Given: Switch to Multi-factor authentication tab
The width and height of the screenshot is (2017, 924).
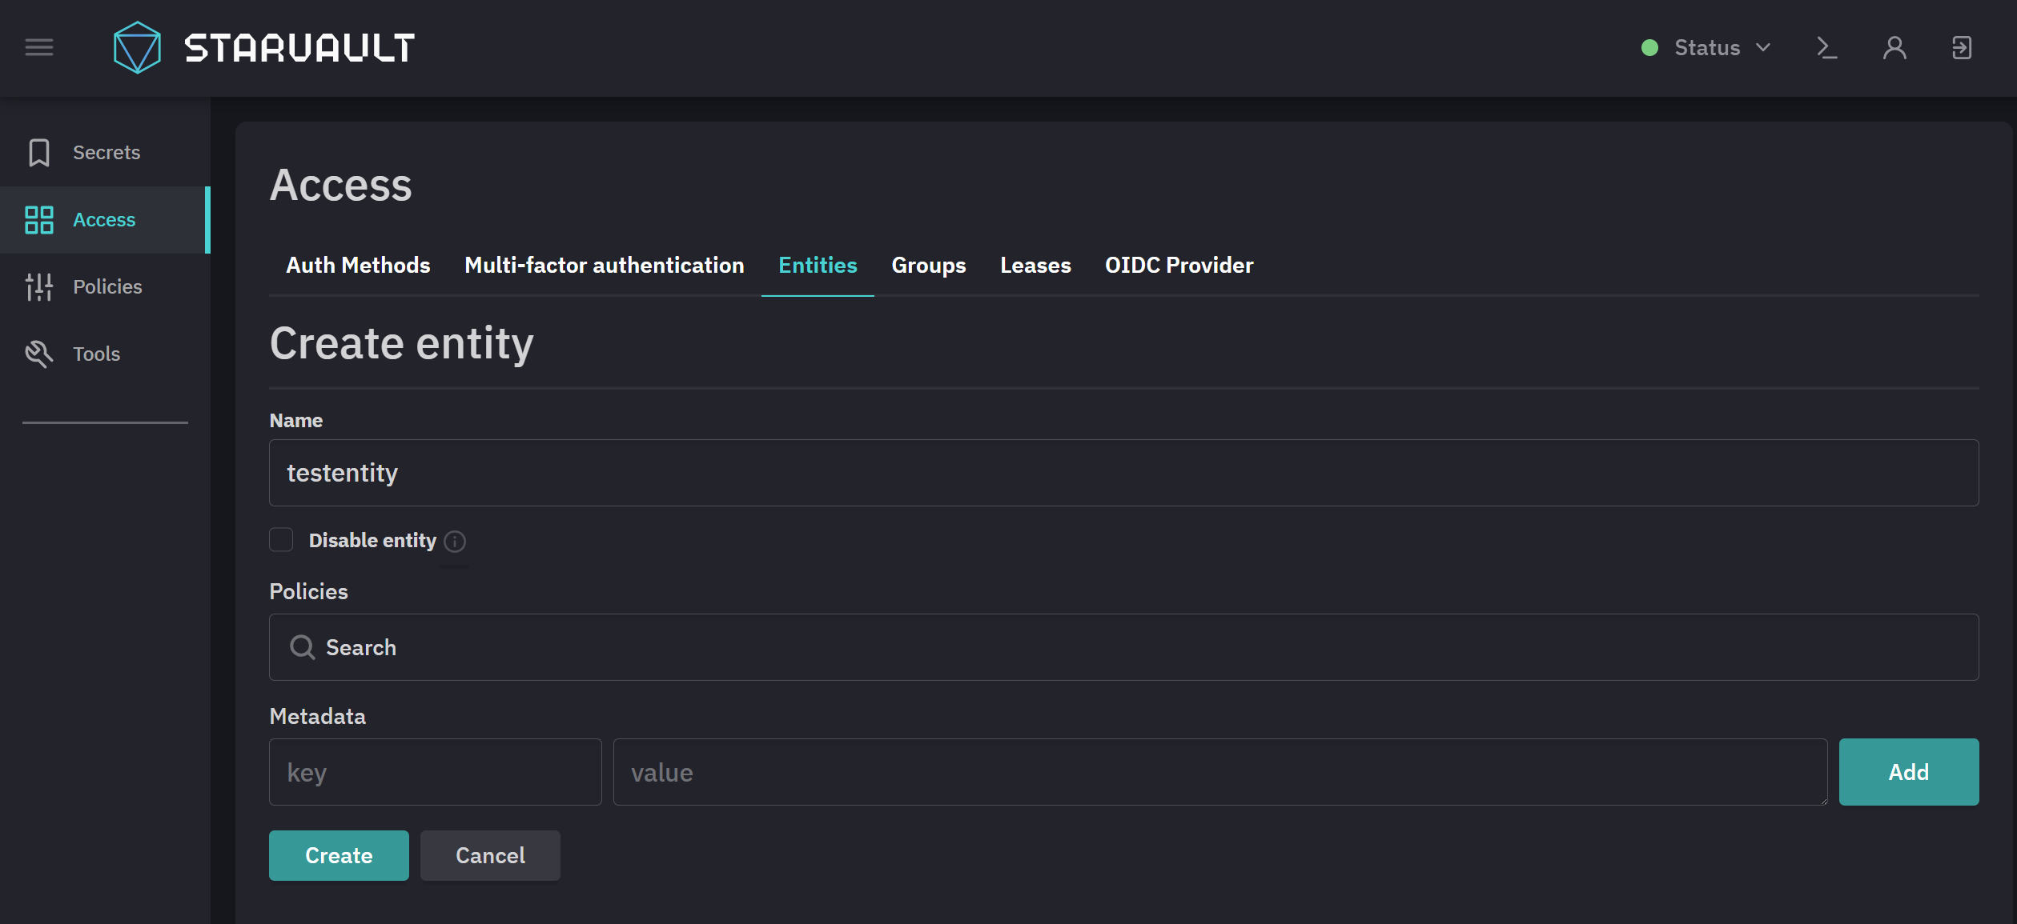Looking at the screenshot, I should click(605, 266).
